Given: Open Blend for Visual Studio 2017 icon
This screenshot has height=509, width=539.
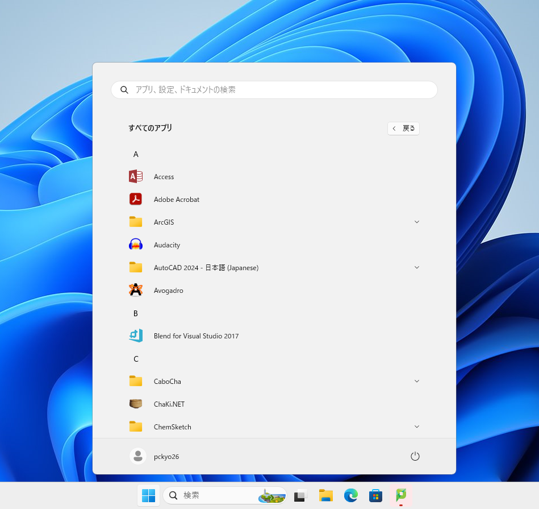Looking at the screenshot, I should pos(136,336).
